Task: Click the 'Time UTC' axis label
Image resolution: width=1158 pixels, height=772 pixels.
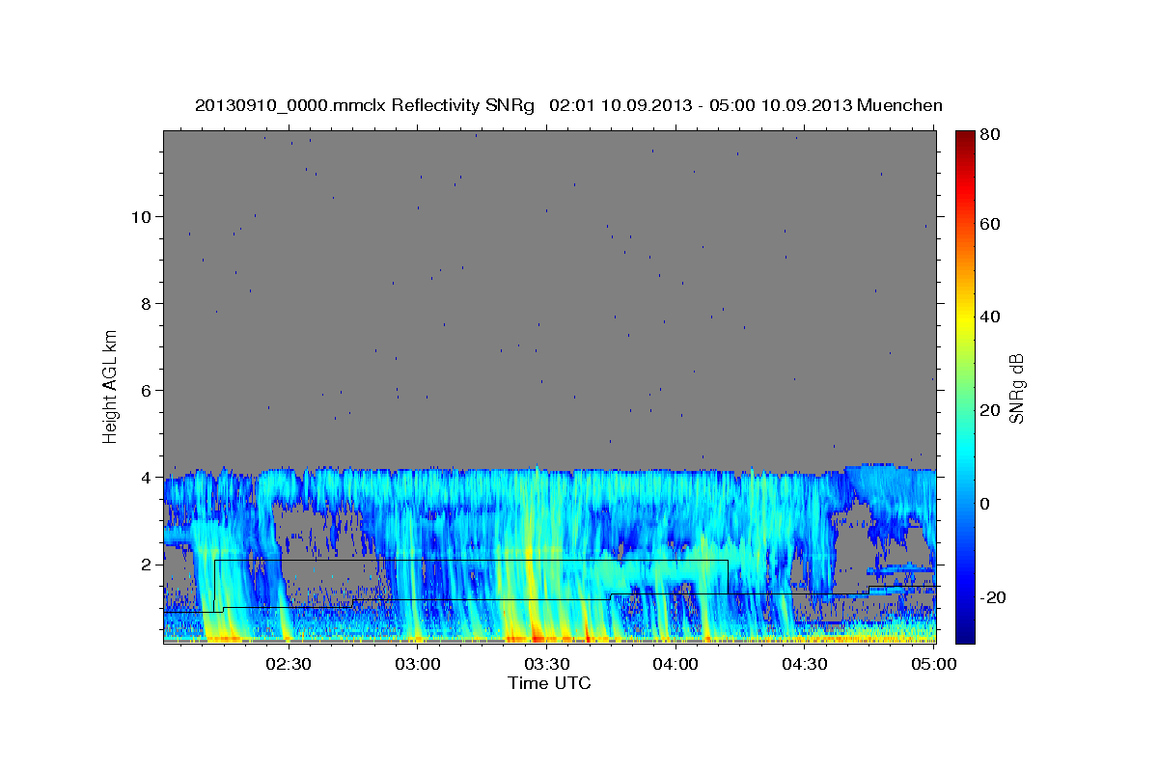Action: pos(549,683)
